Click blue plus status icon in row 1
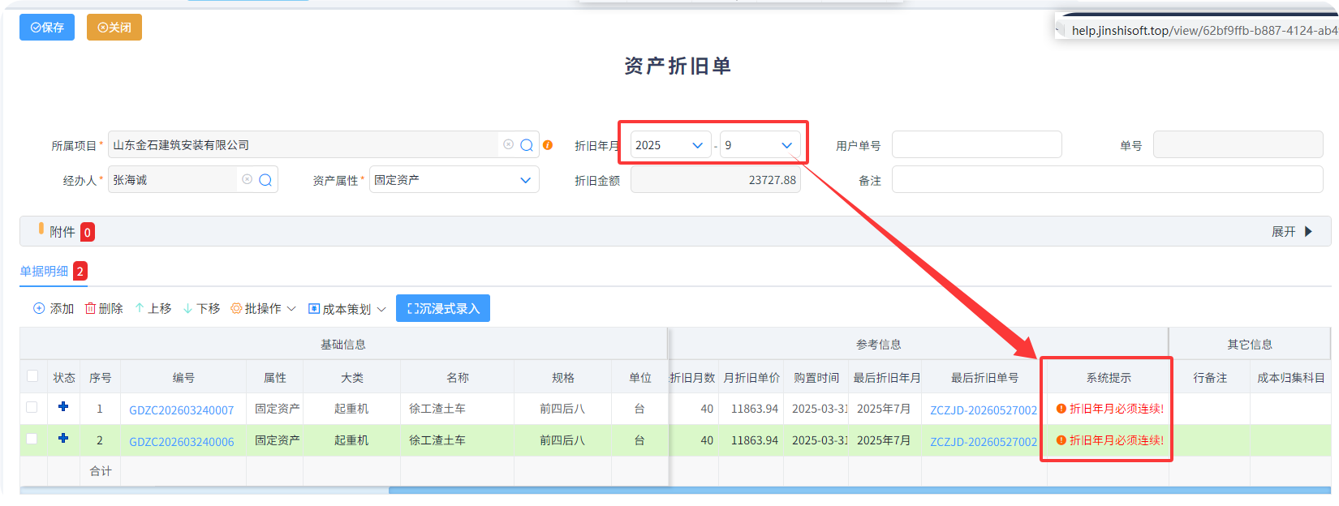This screenshot has height=506, width=1339. pyautogui.click(x=63, y=406)
